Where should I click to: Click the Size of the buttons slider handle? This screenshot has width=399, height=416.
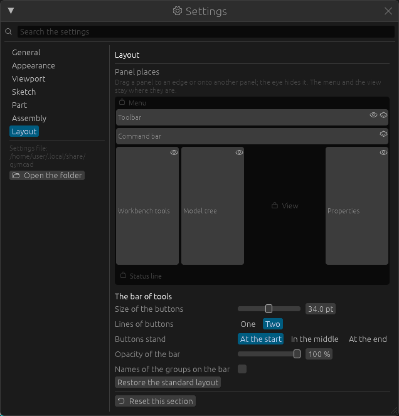(269, 309)
